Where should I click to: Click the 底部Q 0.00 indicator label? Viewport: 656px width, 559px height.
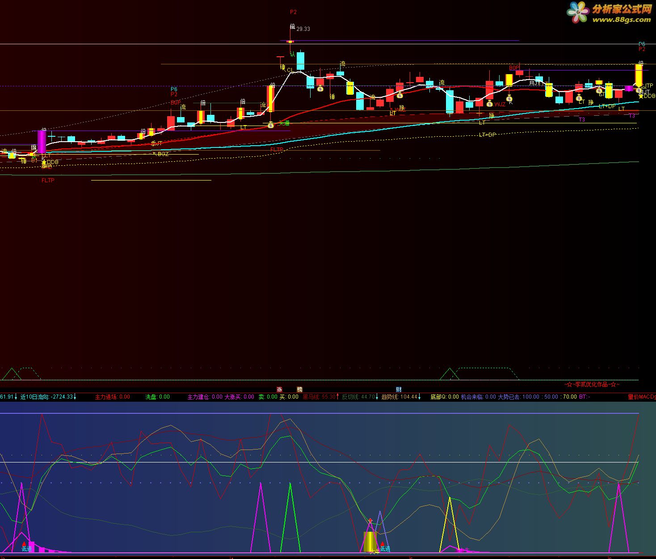pyautogui.click(x=445, y=397)
